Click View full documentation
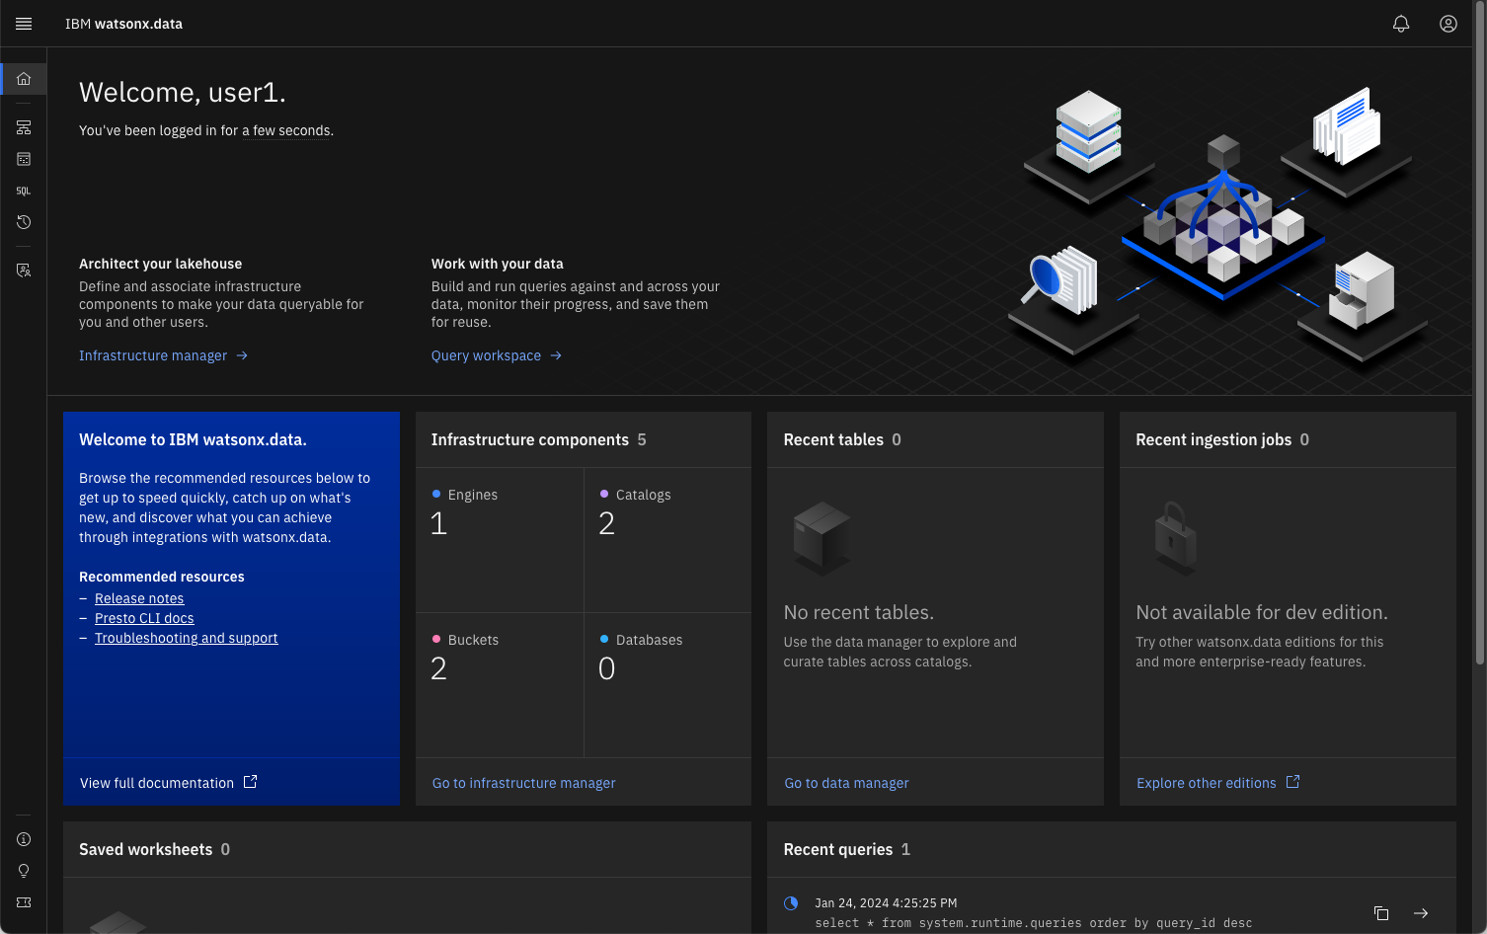The height and width of the screenshot is (934, 1487). [x=168, y=783]
